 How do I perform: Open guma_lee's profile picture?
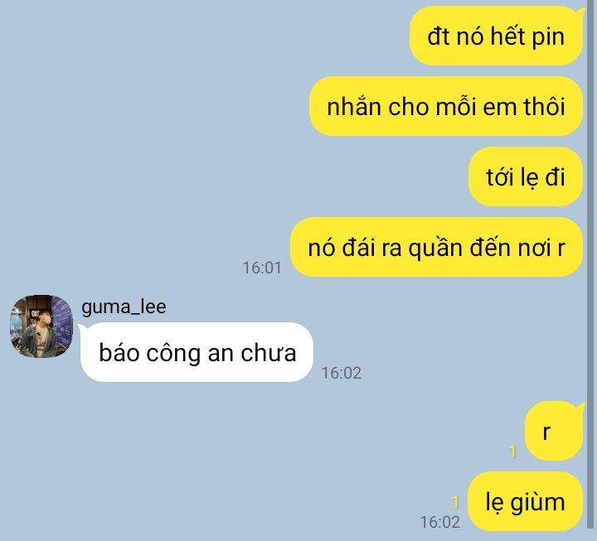pyautogui.click(x=41, y=326)
